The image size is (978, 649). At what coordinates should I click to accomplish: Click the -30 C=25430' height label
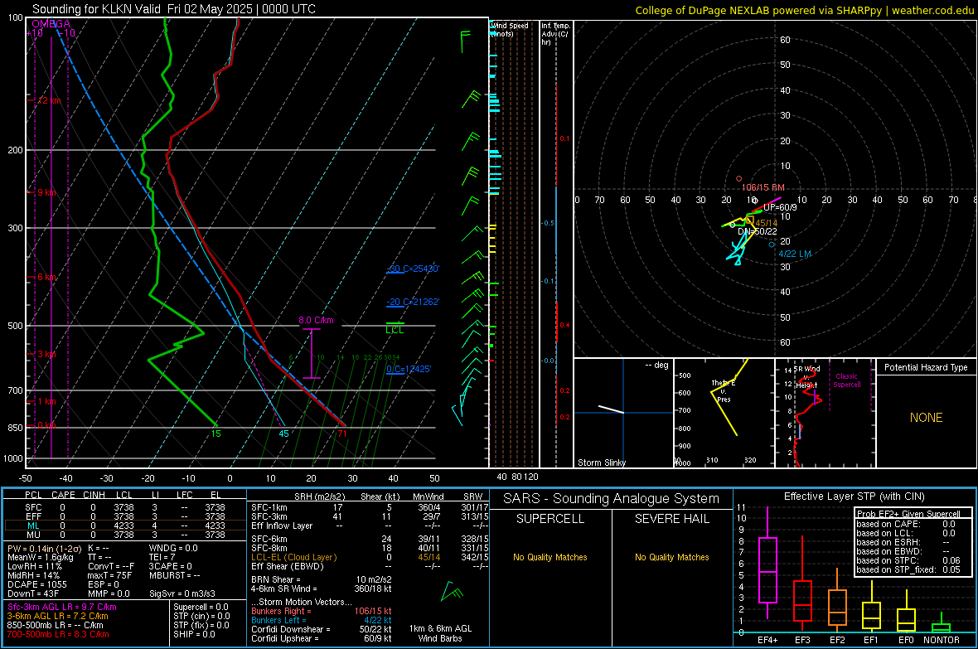pyautogui.click(x=413, y=269)
